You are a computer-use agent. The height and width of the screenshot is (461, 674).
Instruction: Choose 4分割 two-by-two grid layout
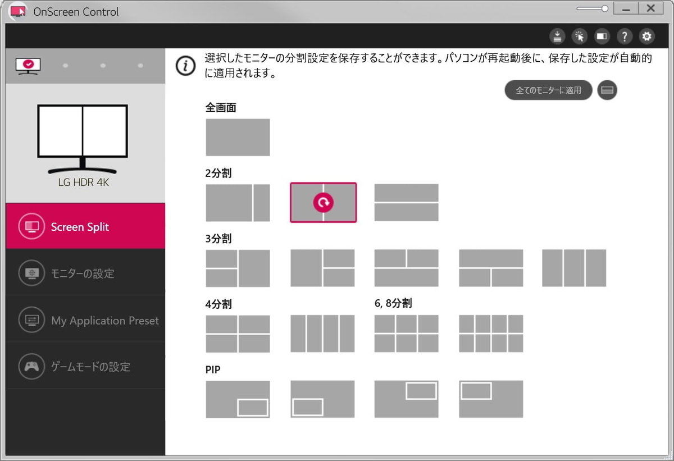[238, 334]
